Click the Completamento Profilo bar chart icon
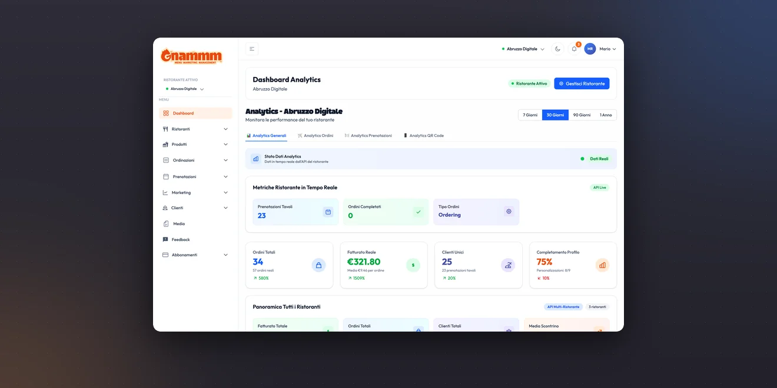The height and width of the screenshot is (388, 777). point(602,265)
